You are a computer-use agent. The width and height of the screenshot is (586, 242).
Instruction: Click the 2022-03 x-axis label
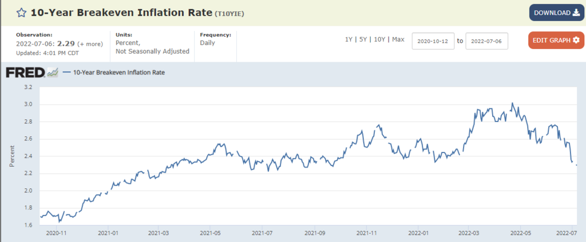[468, 233]
